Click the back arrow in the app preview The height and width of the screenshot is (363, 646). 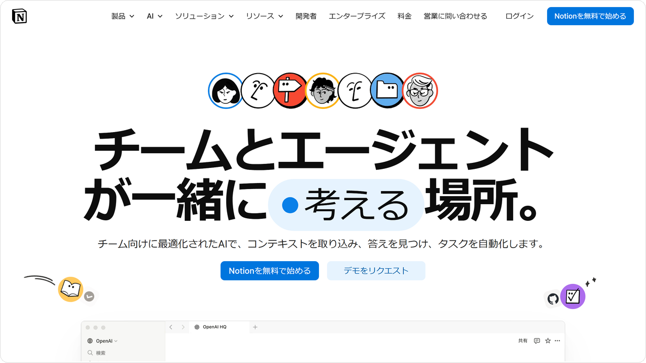[x=171, y=327]
